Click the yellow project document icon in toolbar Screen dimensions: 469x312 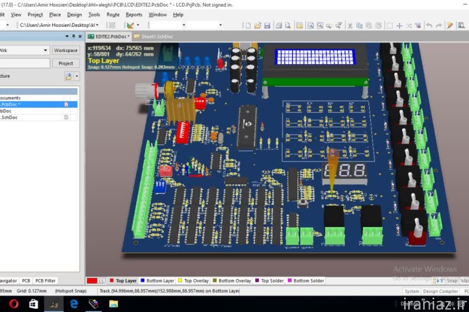pos(299,26)
